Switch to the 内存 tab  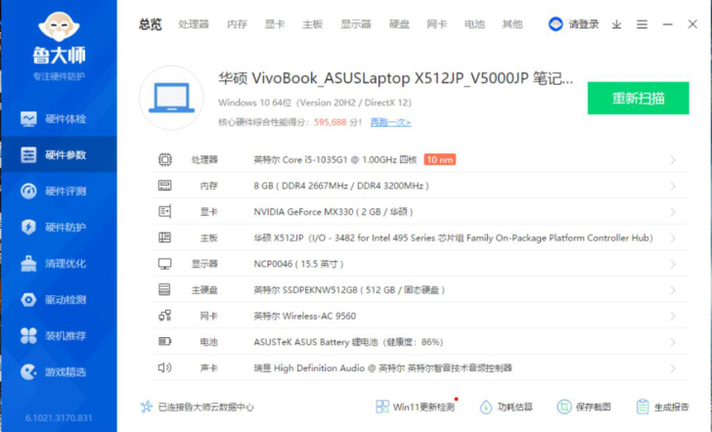point(237,24)
